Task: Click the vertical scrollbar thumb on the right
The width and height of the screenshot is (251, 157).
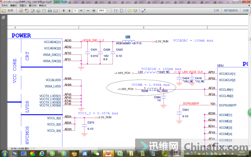Action: [x=249, y=39]
